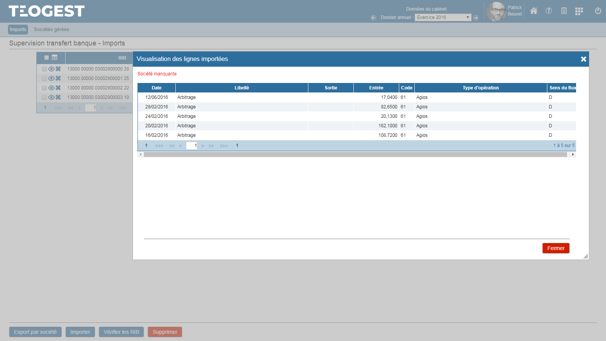Switch to the Sociétés gérées tab
The width and height of the screenshot is (606, 341).
52,30
